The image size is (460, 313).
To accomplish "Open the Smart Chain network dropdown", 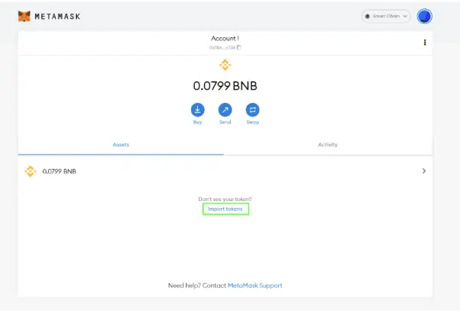I will click(386, 16).
